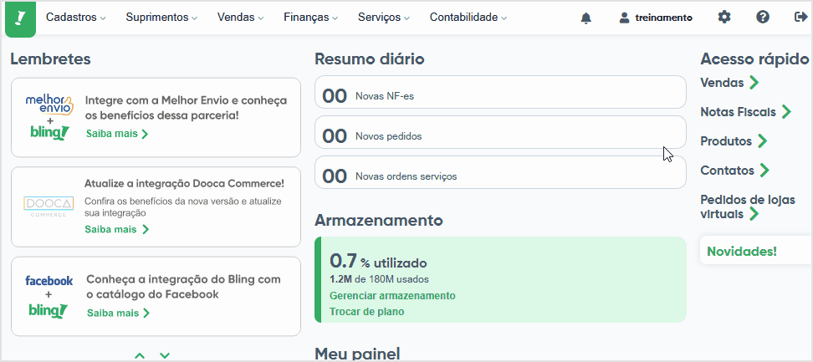
Task: Click Saiba mais in Dooca Commerce card
Action: tap(117, 229)
